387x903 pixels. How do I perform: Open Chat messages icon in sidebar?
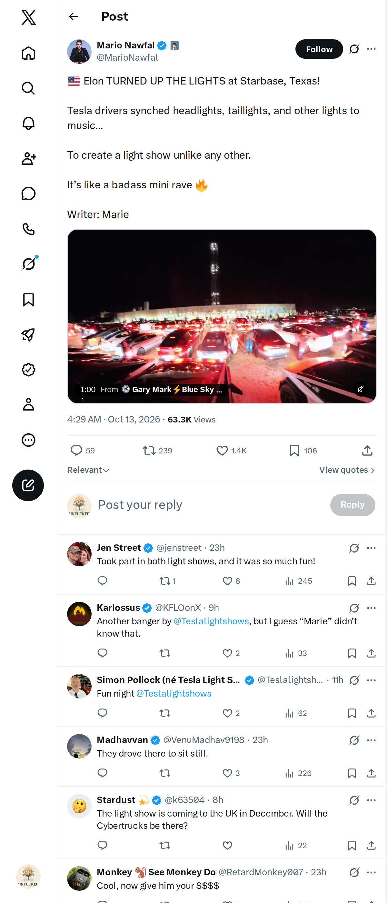pos(28,193)
